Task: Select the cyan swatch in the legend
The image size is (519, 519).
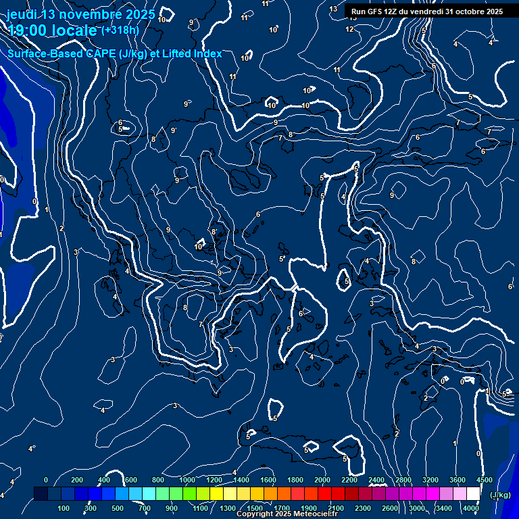Action: [x=149, y=493]
